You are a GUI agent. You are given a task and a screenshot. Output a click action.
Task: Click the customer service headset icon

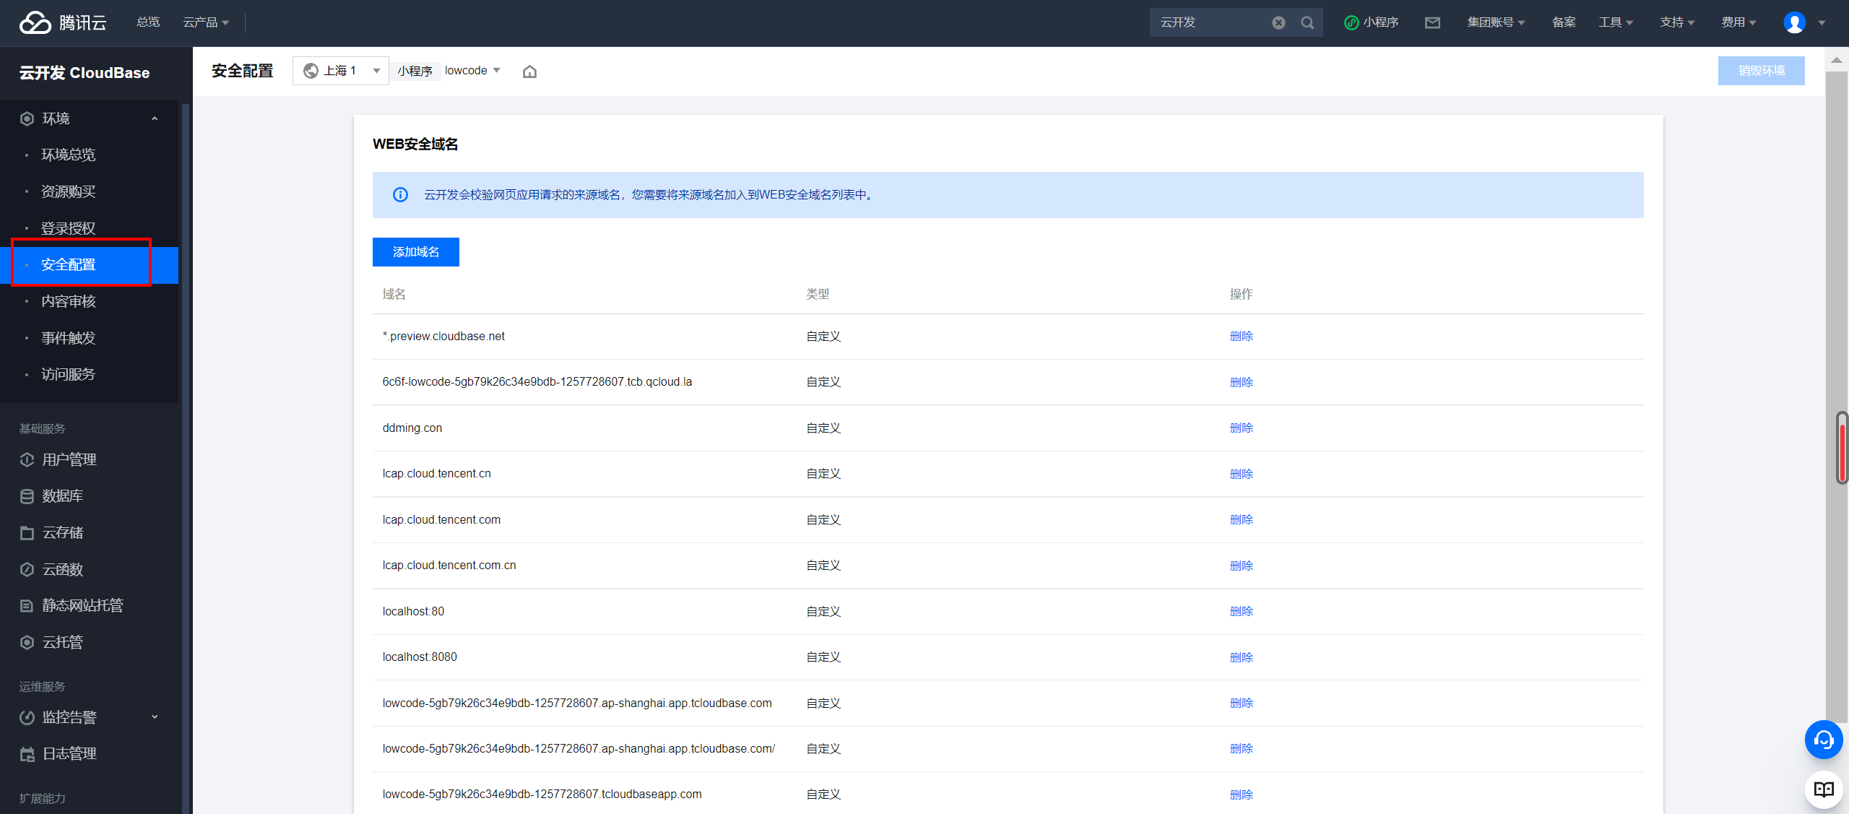pos(1823,740)
